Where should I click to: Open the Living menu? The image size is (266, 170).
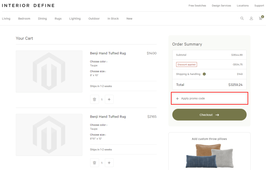pyautogui.click(x=6, y=19)
